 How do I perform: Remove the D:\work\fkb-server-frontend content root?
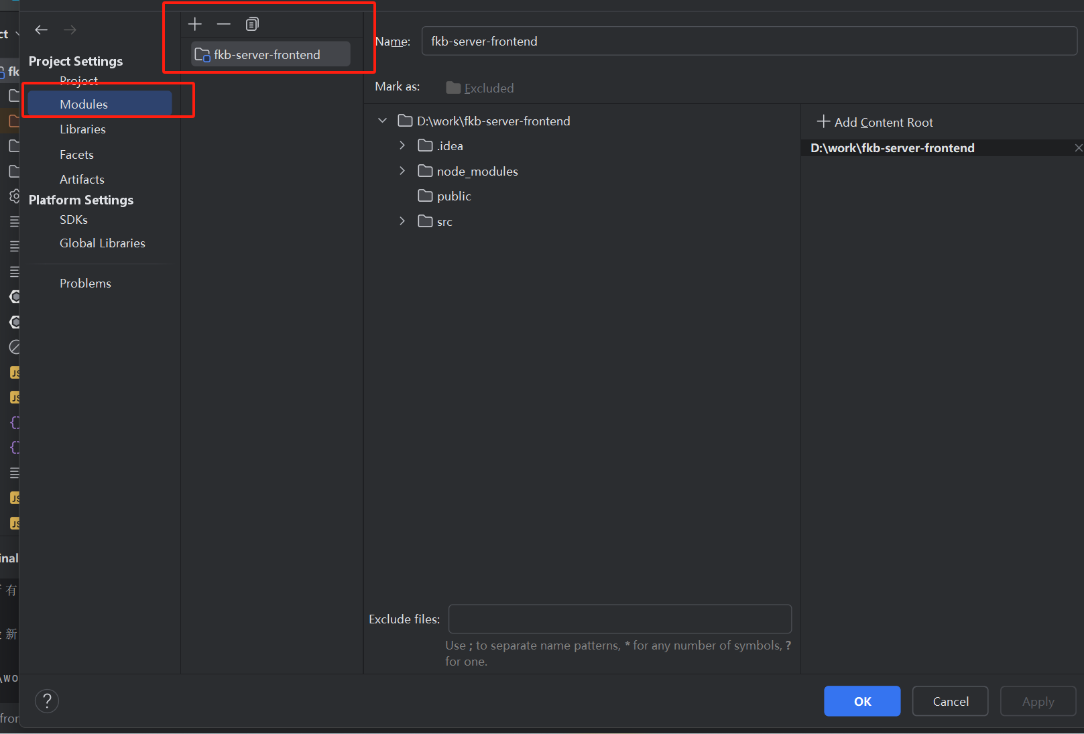click(1078, 147)
